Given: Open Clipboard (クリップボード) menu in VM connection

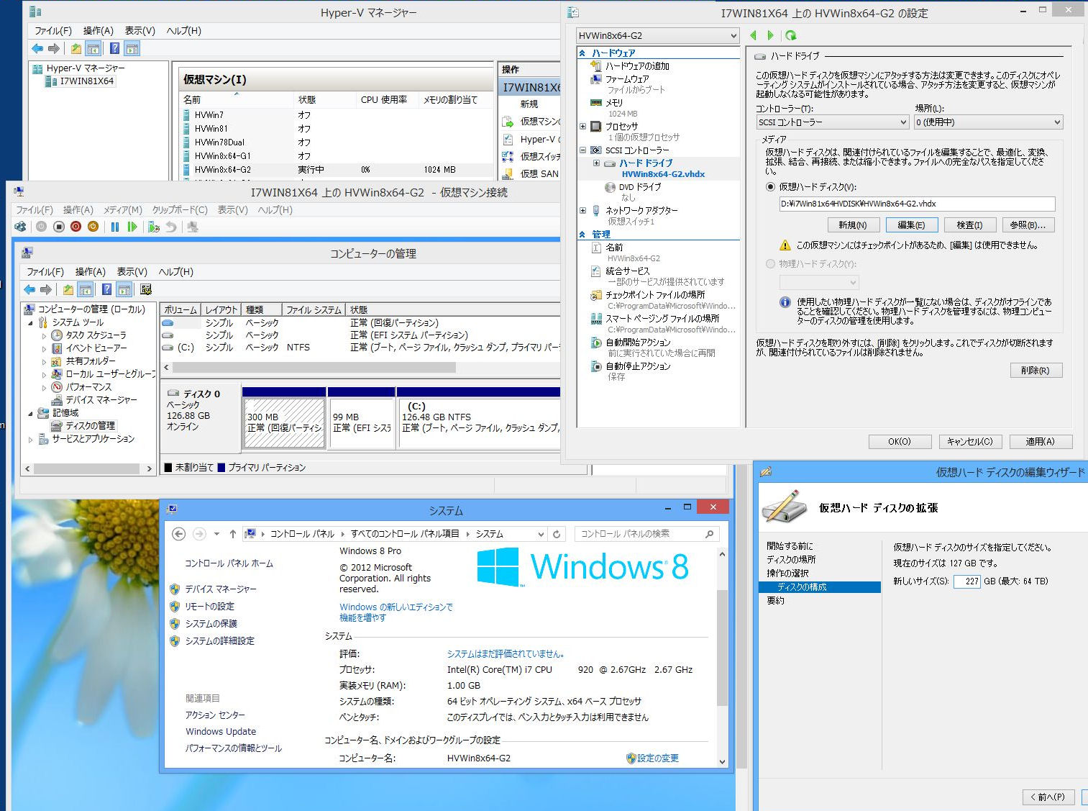Looking at the screenshot, I should (x=180, y=210).
